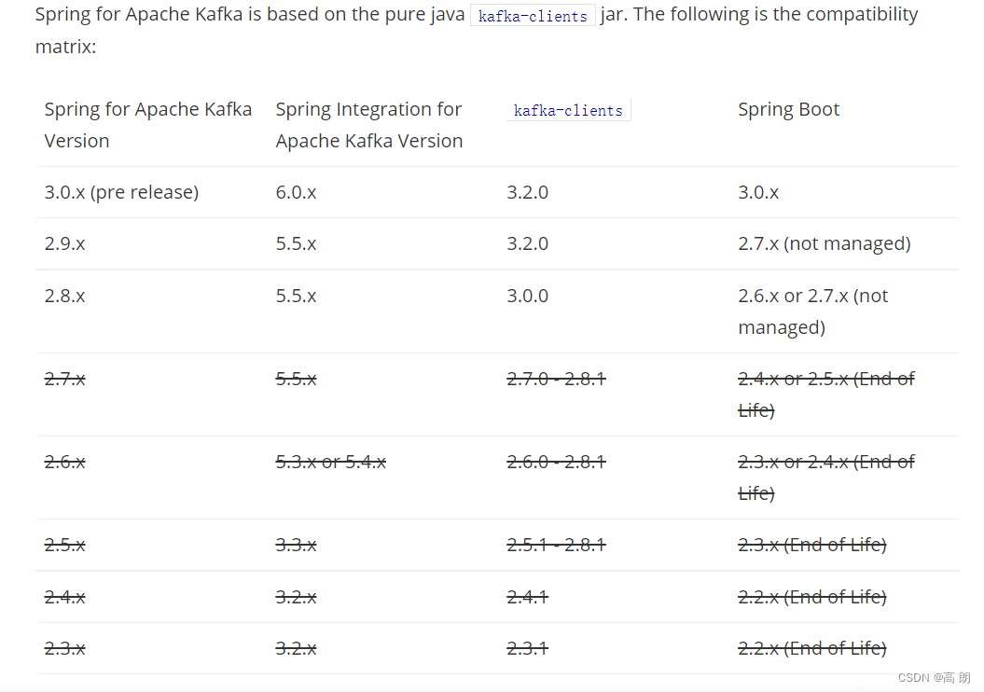Click the Spring for Apache Kafka Version header
Viewport: 984px width, 692px height.
tap(148, 125)
